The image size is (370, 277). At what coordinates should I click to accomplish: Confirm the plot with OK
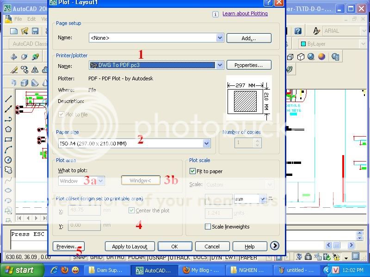click(175, 247)
